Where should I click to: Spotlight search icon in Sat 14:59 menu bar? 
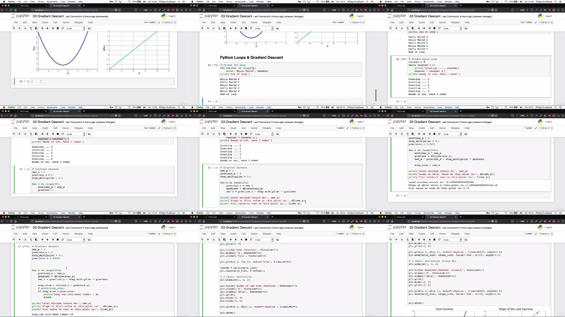556,2
